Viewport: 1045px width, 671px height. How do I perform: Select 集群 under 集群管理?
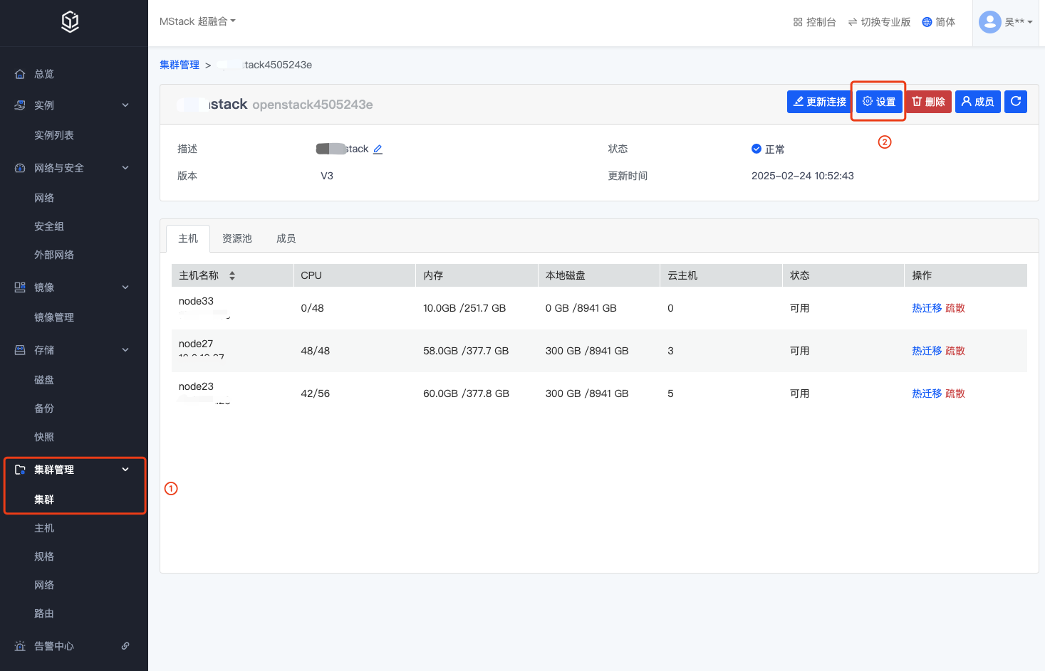(44, 500)
